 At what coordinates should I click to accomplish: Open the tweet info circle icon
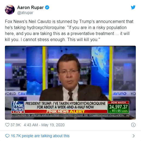click(x=133, y=125)
